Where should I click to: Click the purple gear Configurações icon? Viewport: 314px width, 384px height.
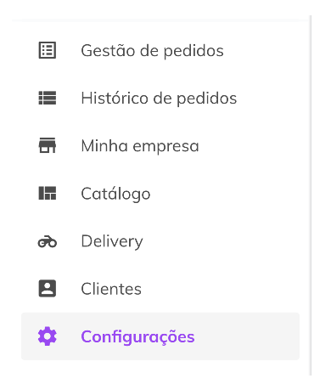(48, 336)
